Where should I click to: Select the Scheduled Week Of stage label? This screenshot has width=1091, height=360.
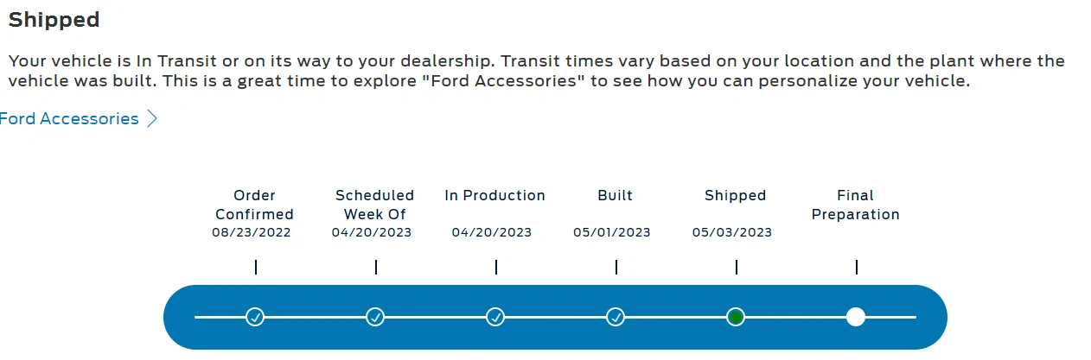coord(375,205)
